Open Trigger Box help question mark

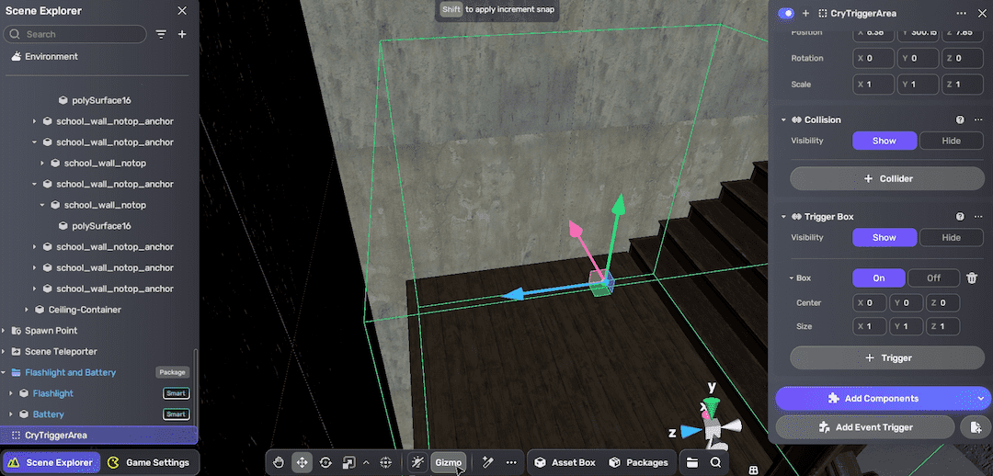(960, 217)
